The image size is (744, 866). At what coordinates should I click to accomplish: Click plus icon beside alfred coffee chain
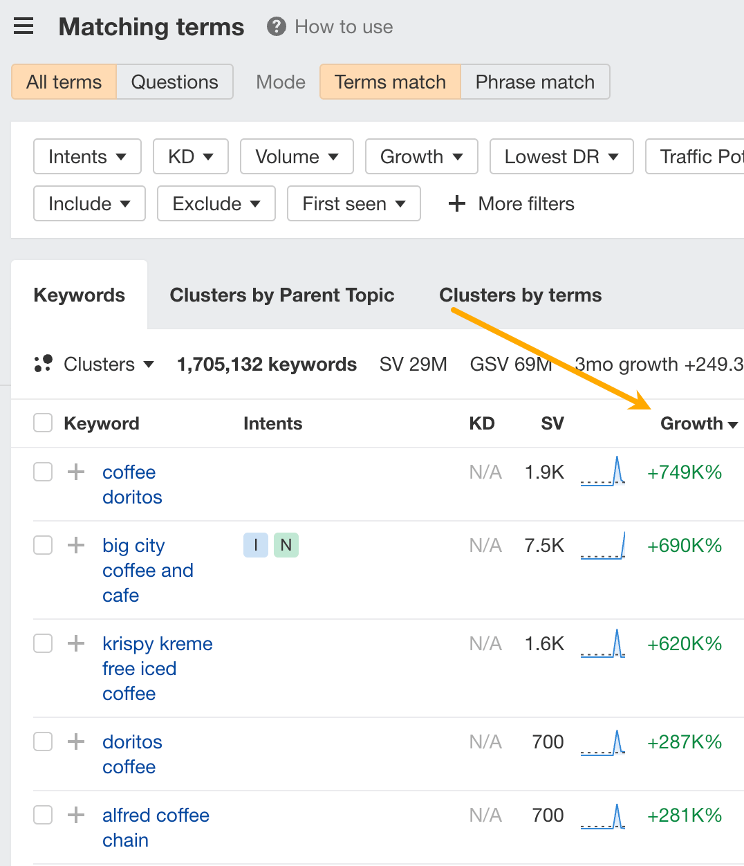tap(75, 815)
